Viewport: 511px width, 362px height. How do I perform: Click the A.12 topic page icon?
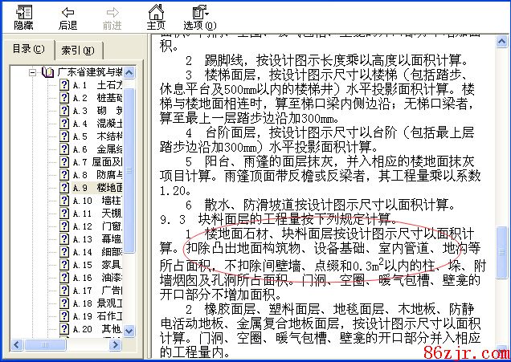pyautogui.click(x=63, y=226)
